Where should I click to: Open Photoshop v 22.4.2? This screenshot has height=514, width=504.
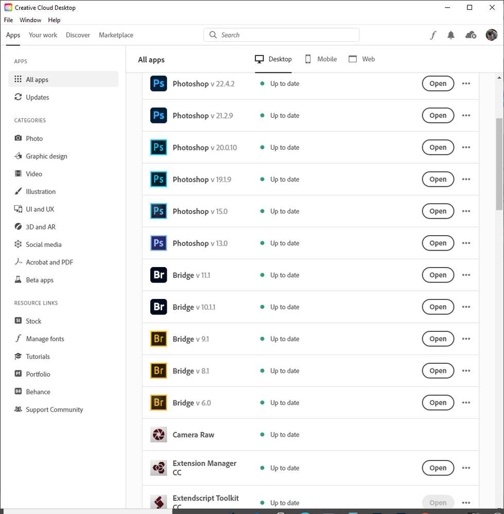pos(438,83)
